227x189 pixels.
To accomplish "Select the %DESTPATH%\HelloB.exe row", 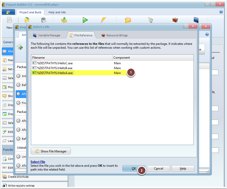I will coord(55,68).
